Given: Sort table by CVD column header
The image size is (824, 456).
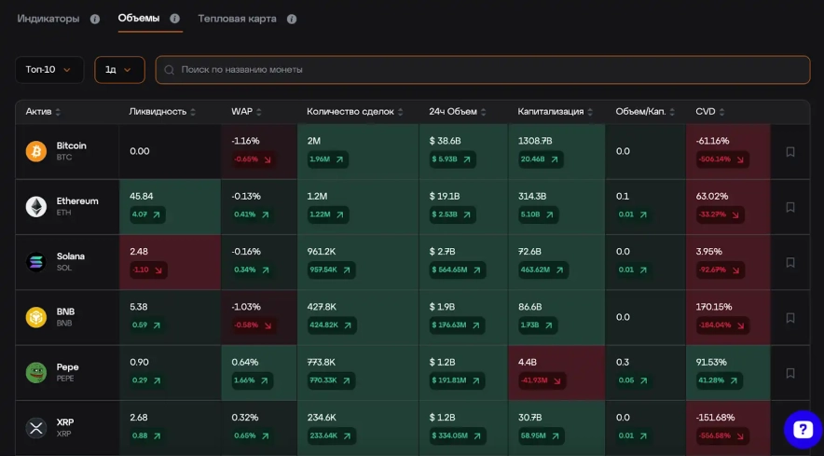Looking at the screenshot, I should pyautogui.click(x=709, y=112).
